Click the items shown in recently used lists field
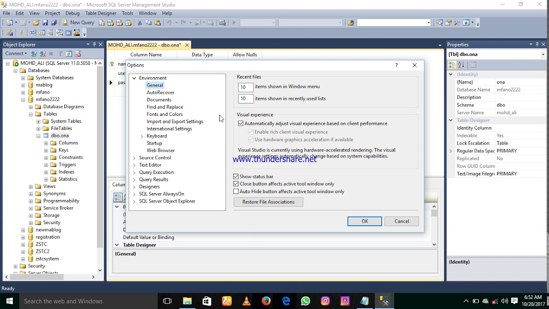549x309 pixels. [246, 99]
